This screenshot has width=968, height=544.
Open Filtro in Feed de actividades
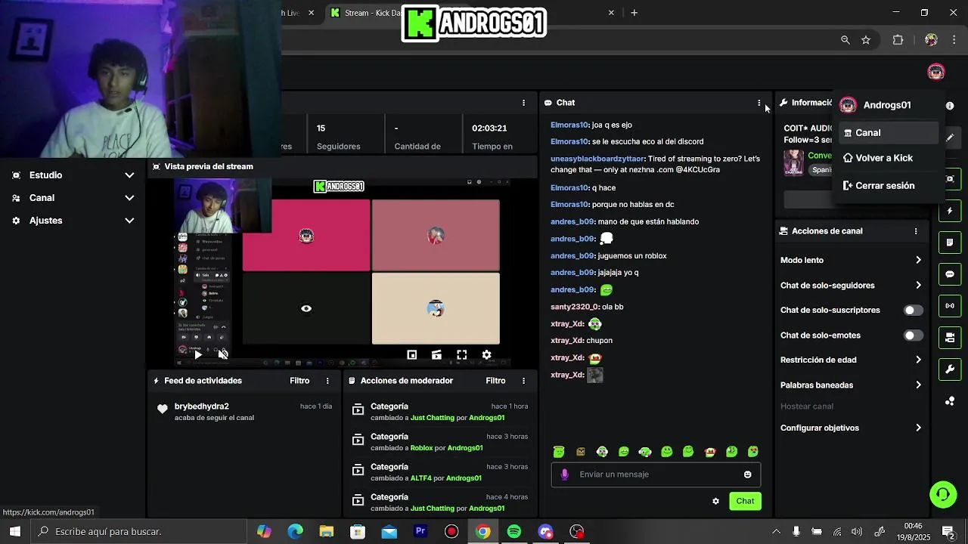(299, 381)
